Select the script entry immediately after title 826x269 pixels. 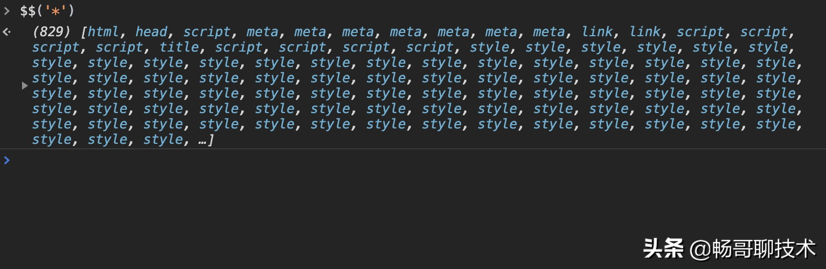(x=239, y=47)
